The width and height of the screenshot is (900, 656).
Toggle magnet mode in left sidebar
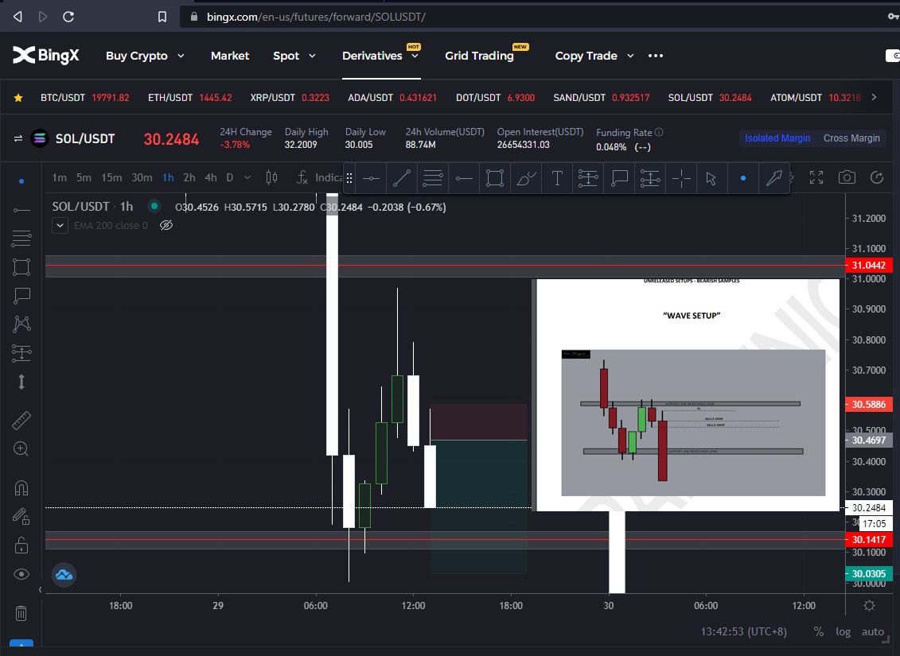point(21,488)
